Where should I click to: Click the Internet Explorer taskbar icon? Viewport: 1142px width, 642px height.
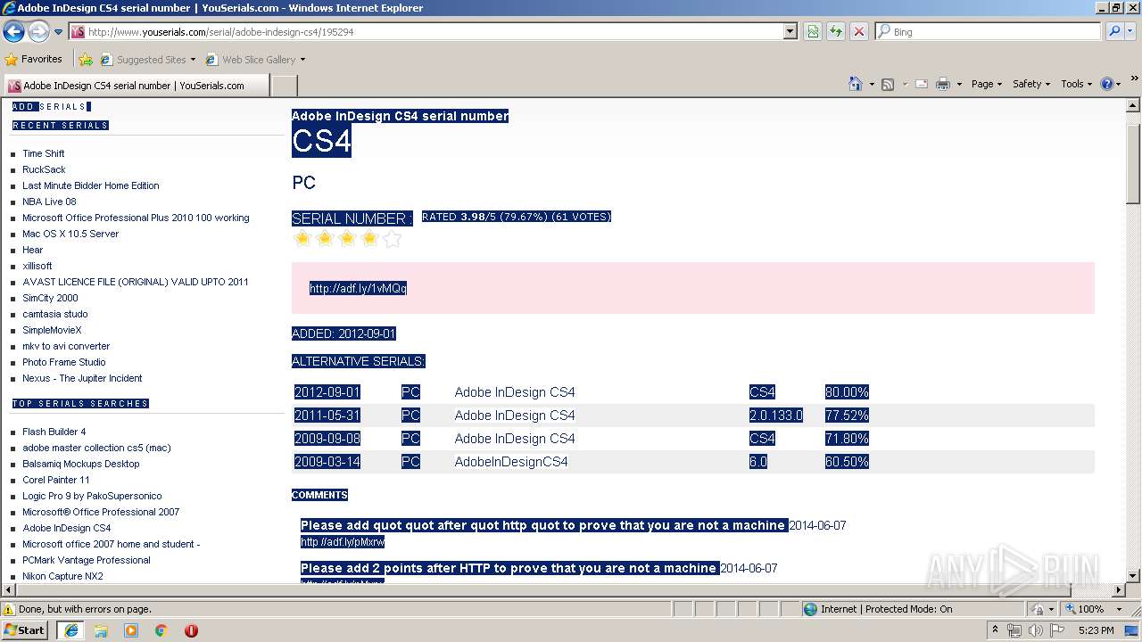coord(70,630)
